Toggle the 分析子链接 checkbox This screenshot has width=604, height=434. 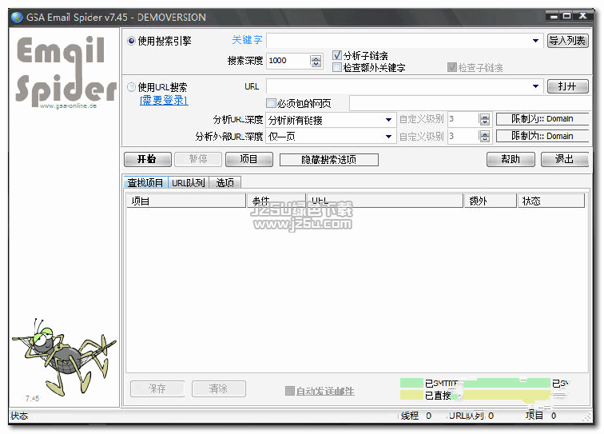pyautogui.click(x=337, y=55)
